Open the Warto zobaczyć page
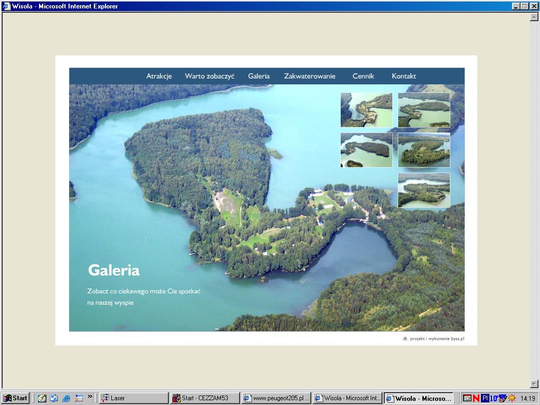This screenshot has width=540, height=405. coord(209,76)
